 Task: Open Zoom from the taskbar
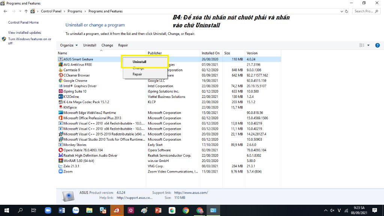48,210
